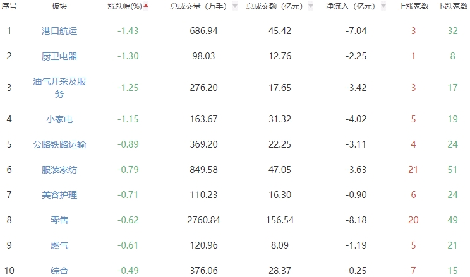Open the 燃气 sector link
Image resolution: width=470 pixels, height=277 pixels.
point(59,245)
